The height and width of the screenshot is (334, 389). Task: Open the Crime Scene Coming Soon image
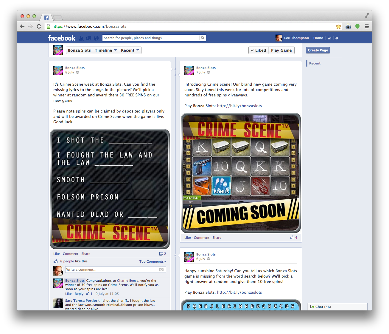[241, 173]
